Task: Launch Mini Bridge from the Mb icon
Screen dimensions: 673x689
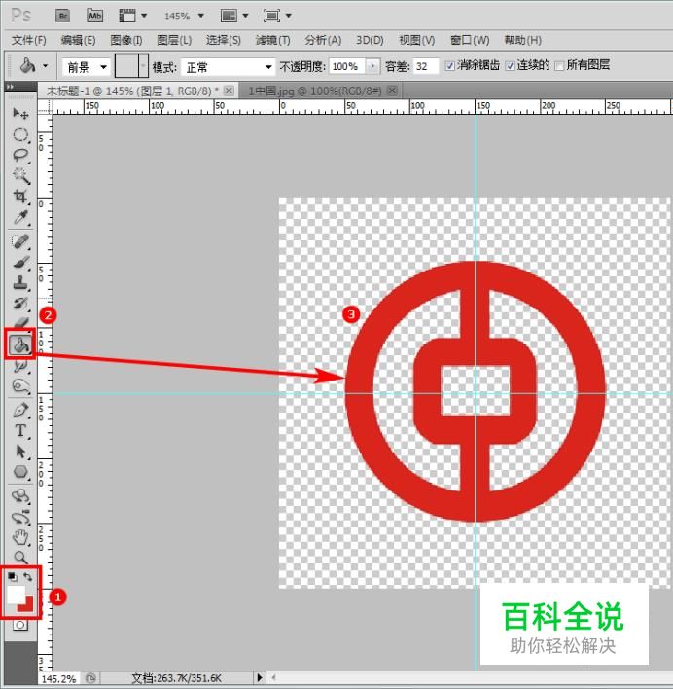Action: (x=95, y=17)
